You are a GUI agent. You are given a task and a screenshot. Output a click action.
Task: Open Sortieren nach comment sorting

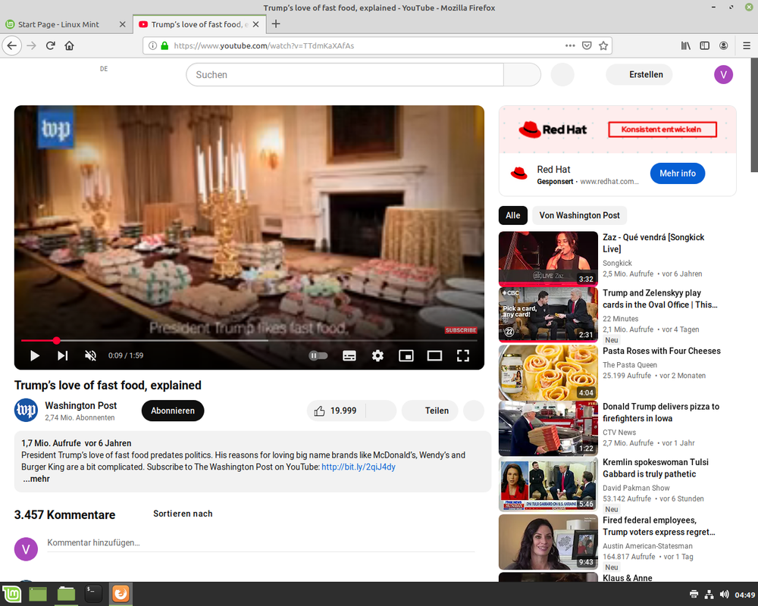coord(183,514)
